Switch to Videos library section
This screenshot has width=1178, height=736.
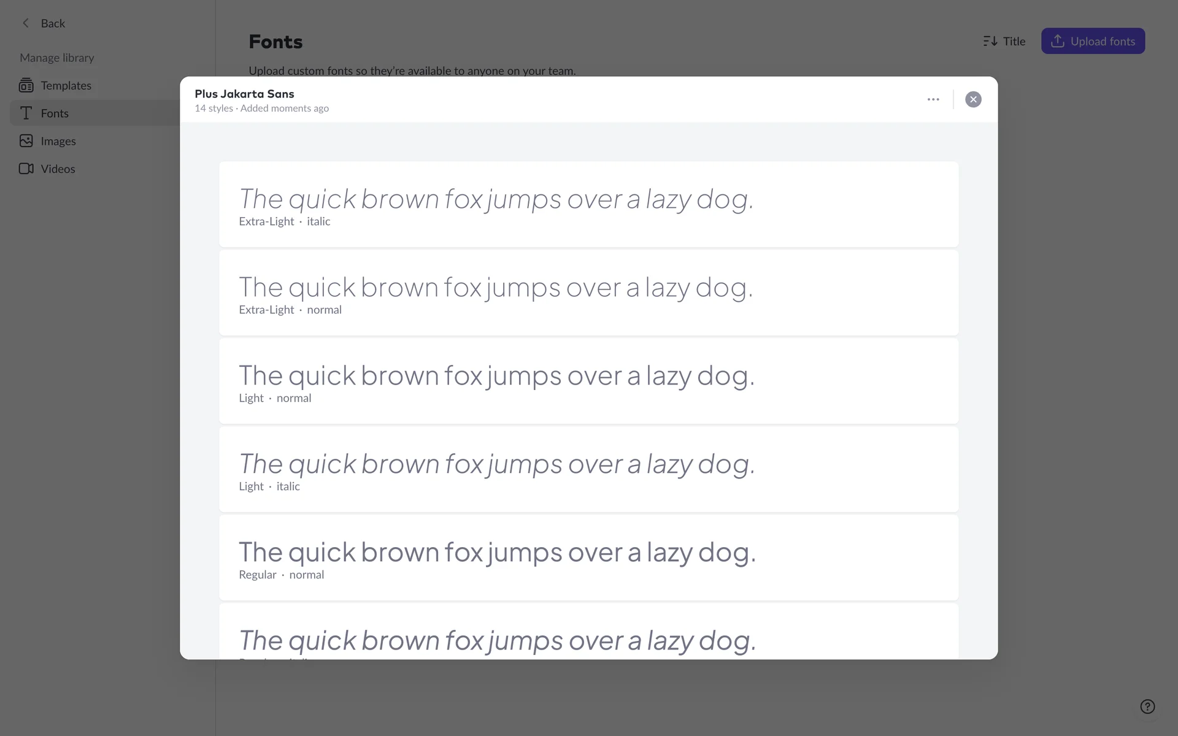pyautogui.click(x=58, y=169)
